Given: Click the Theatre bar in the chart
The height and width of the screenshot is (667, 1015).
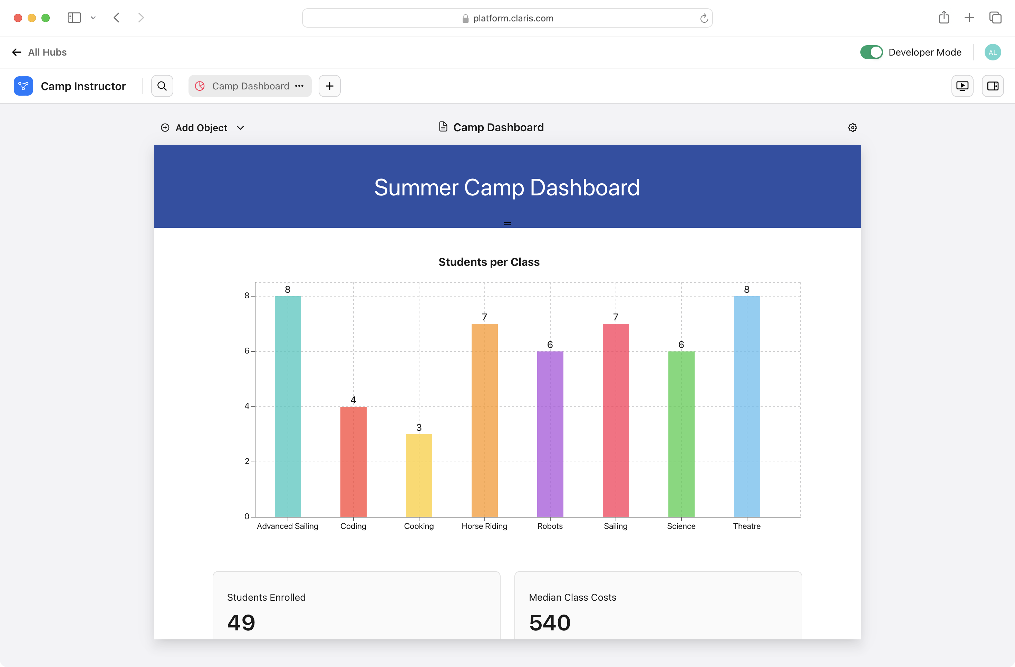Looking at the screenshot, I should tap(746, 406).
